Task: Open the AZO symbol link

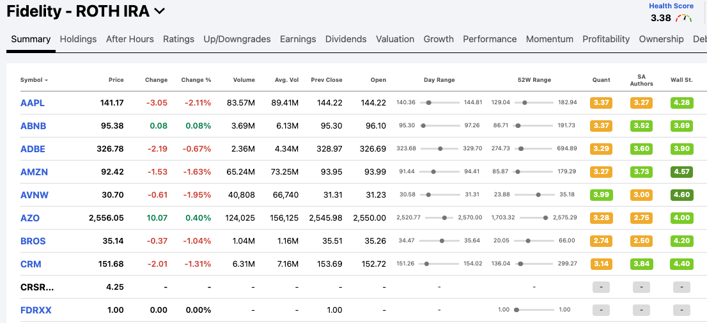Action: (x=30, y=218)
